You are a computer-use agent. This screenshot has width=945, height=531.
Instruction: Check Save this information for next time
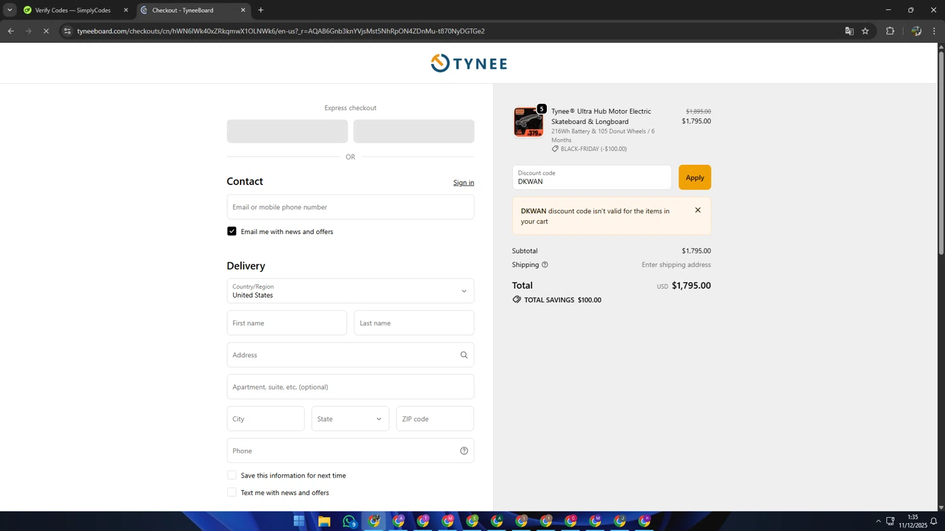[x=232, y=475]
